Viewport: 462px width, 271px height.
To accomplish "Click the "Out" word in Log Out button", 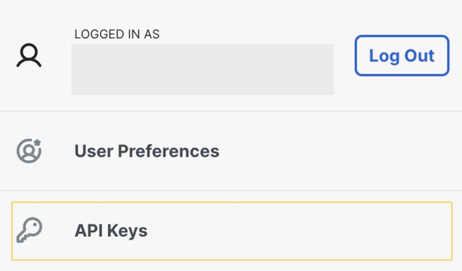I will 419,55.
